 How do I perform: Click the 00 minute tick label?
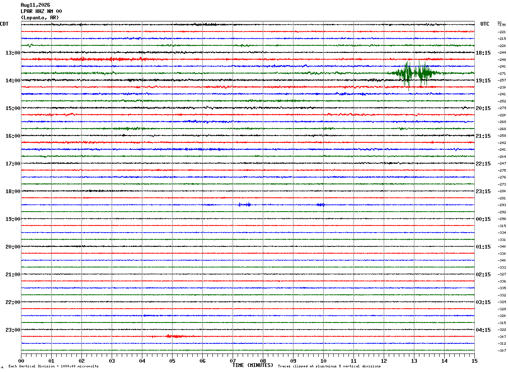pyautogui.click(x=21, y=361)
